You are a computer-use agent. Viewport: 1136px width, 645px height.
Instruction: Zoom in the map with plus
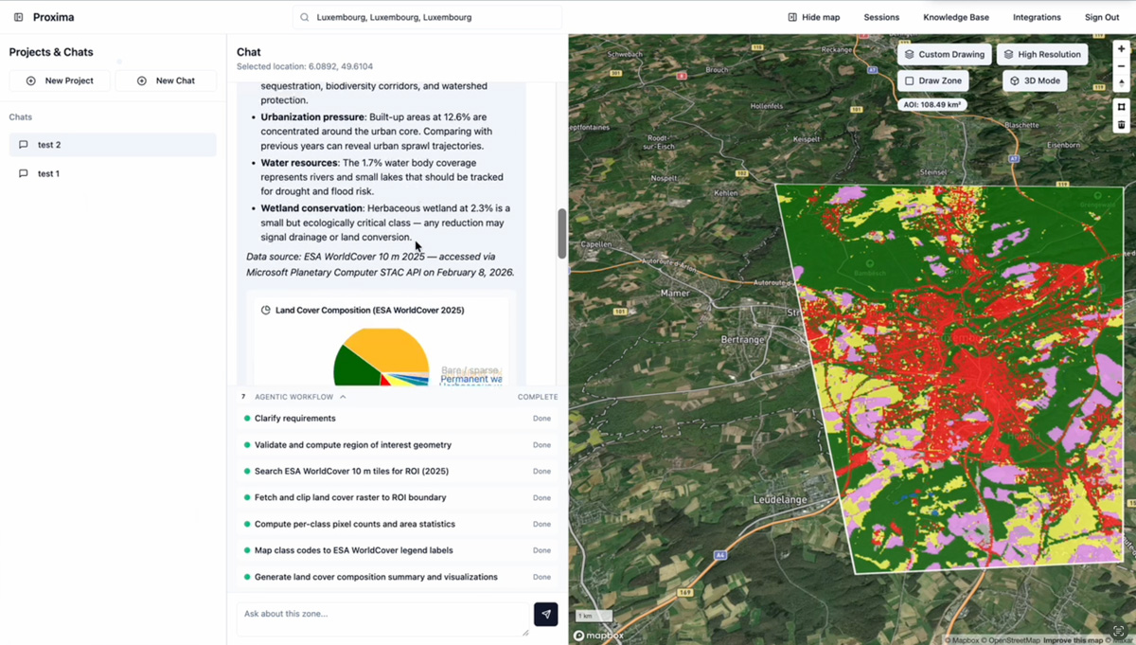click(1122, 49)
